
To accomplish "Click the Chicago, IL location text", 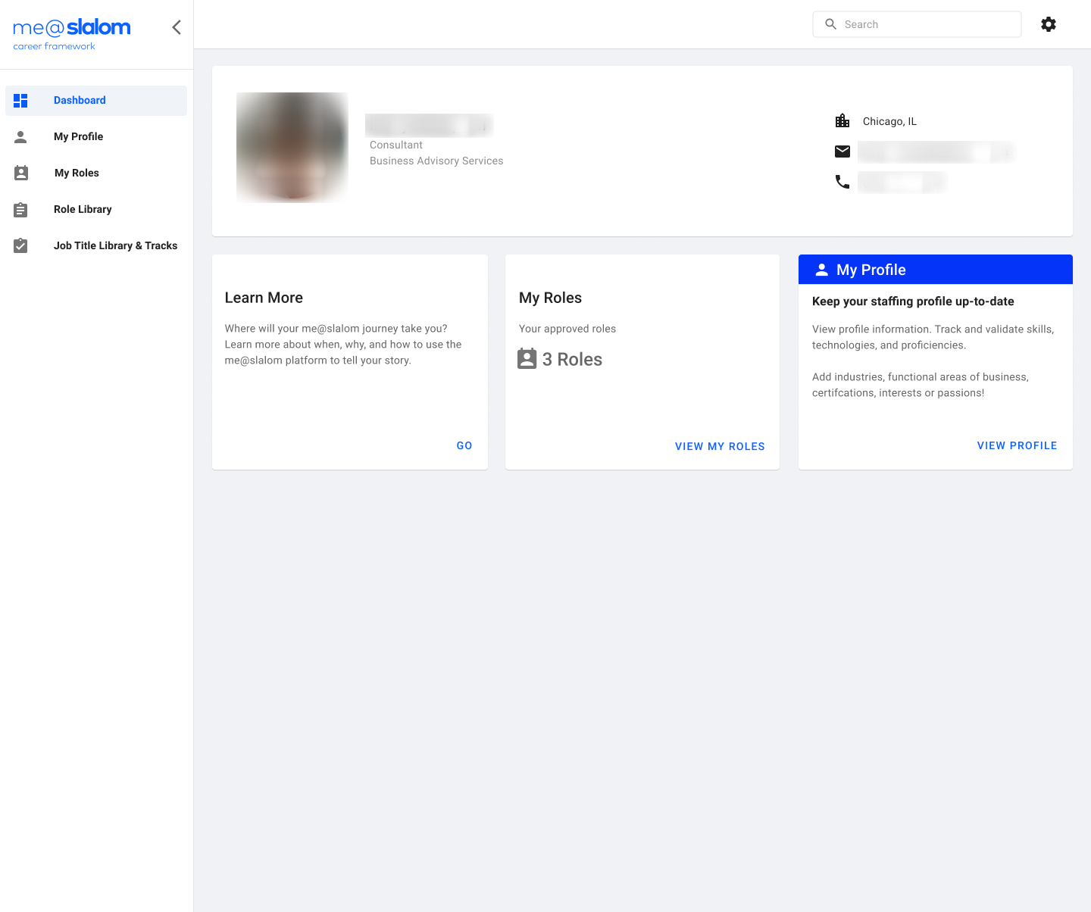I will [889, 121].
